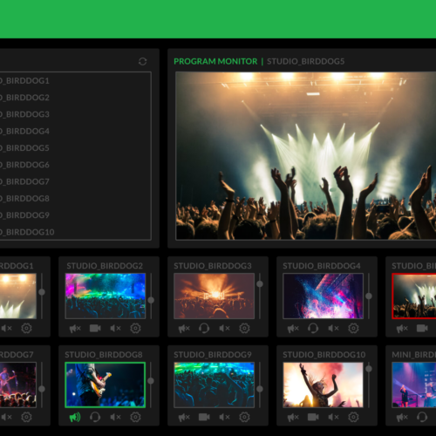
Task: Unmute speaker for STUDIO_BIRDDOG10
Action: click(x=333, y=417)
